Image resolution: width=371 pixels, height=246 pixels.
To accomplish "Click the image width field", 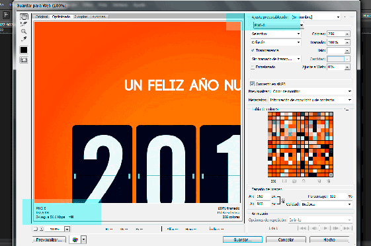I will 263,196.
